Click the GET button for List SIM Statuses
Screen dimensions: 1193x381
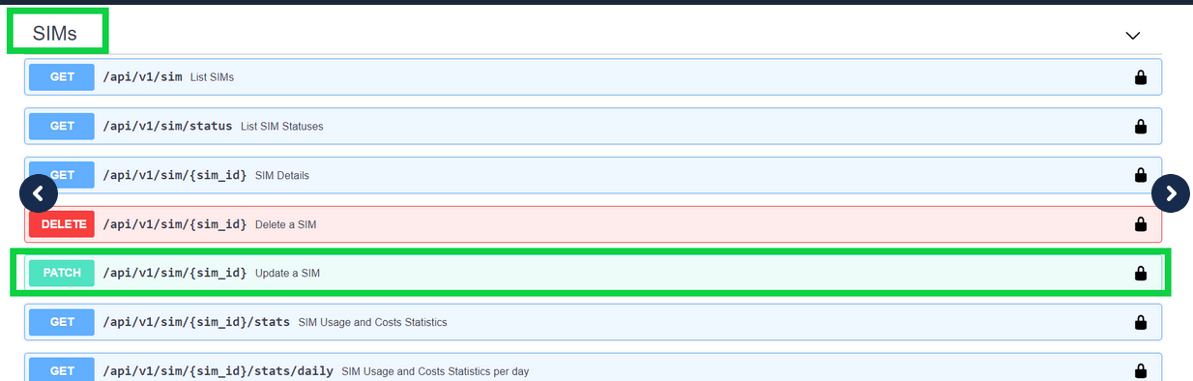(x=62, y=126)
